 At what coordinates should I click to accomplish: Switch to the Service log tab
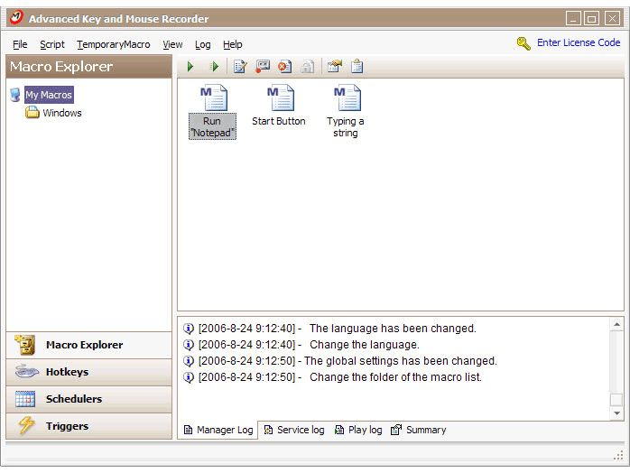293,430
